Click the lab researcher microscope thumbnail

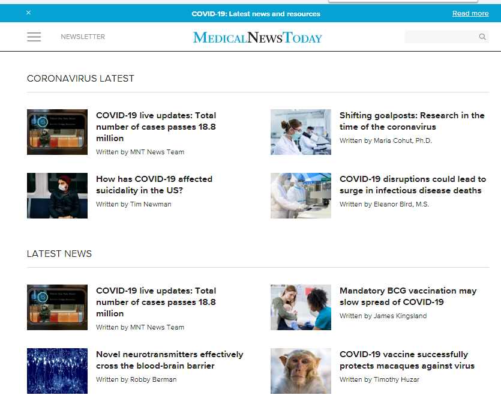301,132
